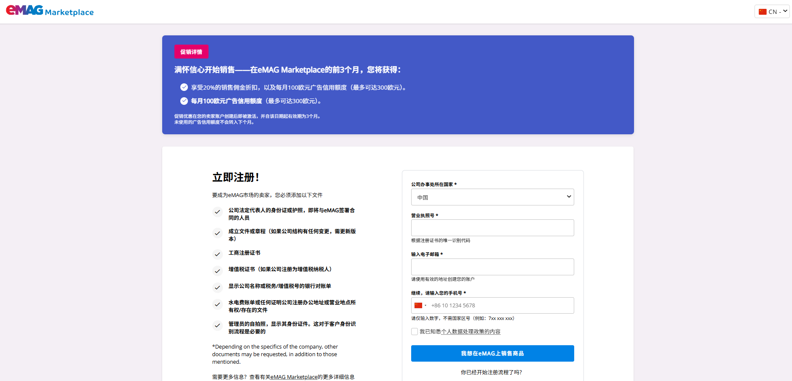Click the pink 促销详情 badge
The height and width of the screenshot is (381, 792).
[191, 52]
